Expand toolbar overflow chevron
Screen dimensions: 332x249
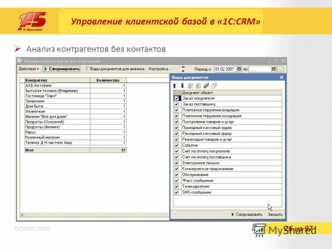coord(183,69)
